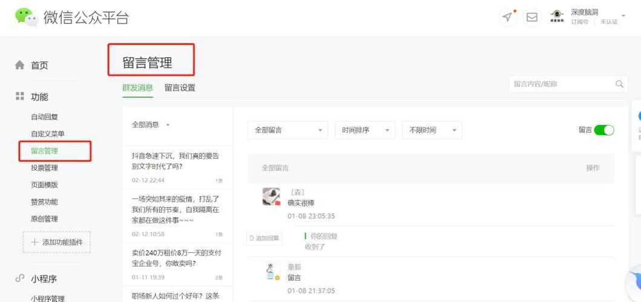Click the 深度脑洞 account avatar

click(x=557, y=17)
